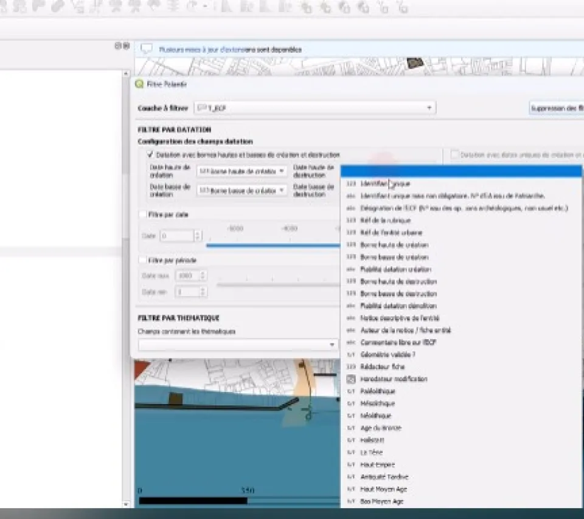Open the thématiques field dropdown
This screenshot has width=584, height=519.
point(238,345)
